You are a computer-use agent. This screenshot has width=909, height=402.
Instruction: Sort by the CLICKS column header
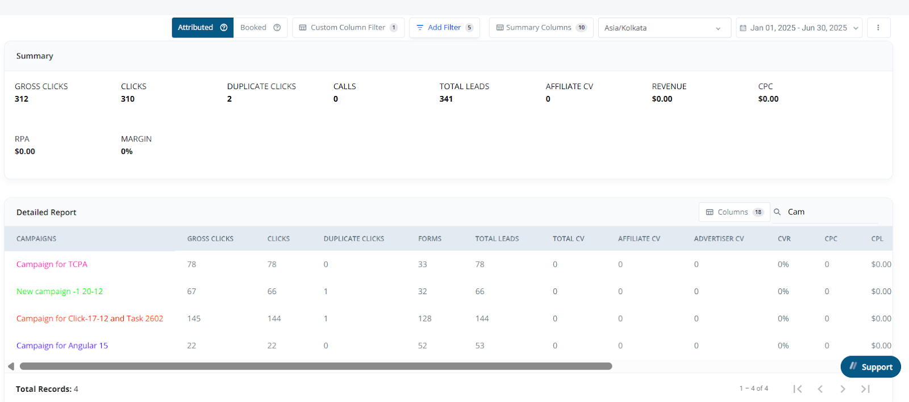[x=278, y=238]
